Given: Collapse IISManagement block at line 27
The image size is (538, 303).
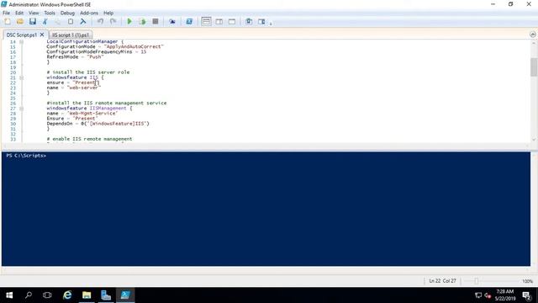Looking at the screenshot, I should [21, 109].
